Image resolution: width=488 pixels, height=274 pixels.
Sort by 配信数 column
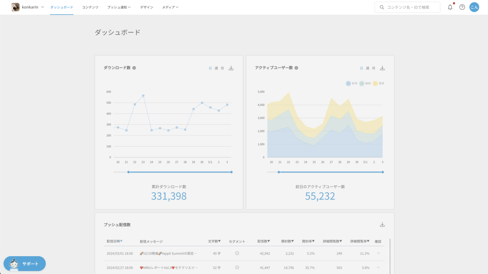(x=264, y=241)
